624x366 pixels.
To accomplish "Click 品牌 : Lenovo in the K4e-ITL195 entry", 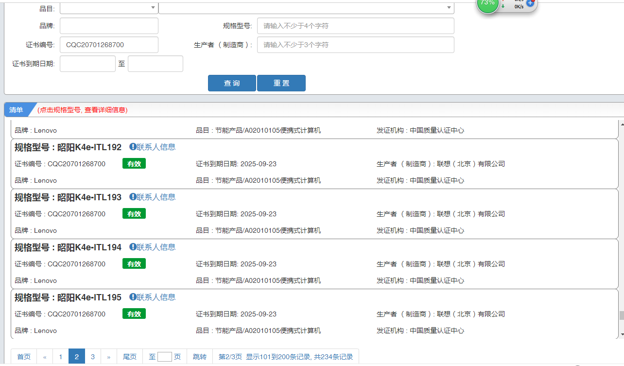I will 35,331.
